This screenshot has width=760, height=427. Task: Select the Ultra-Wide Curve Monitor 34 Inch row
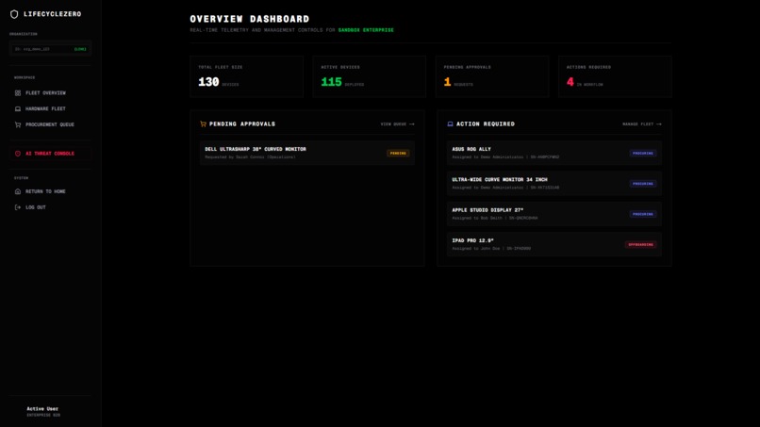[x=554, y=184]
